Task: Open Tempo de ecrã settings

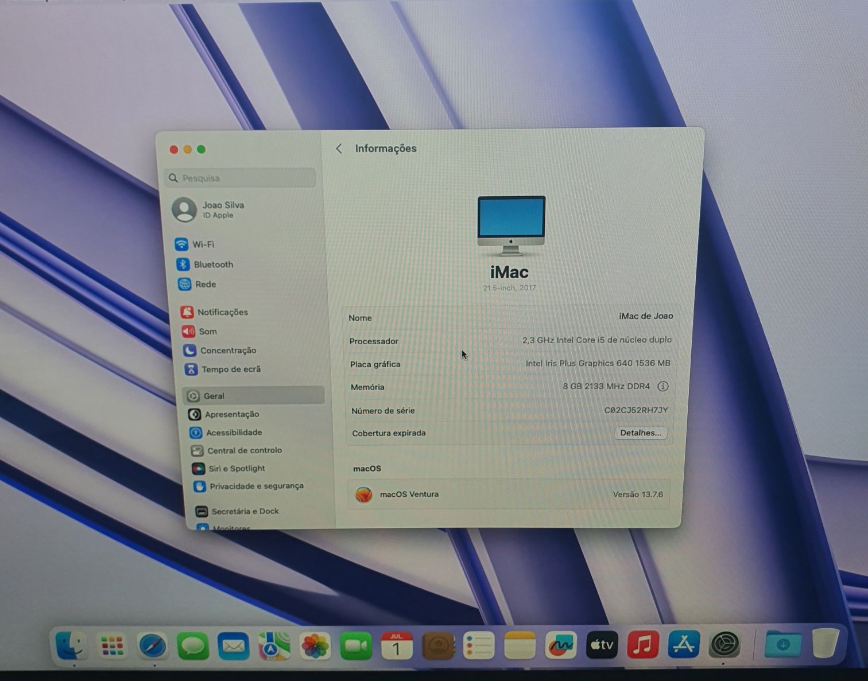Action: click(223, 369)
